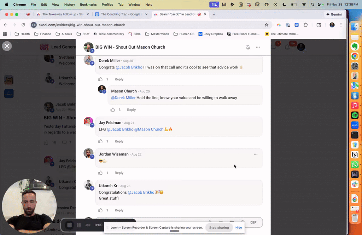Screen dimensions: 362x235
Task: Rewind the Loom recording
Action: 88,225
